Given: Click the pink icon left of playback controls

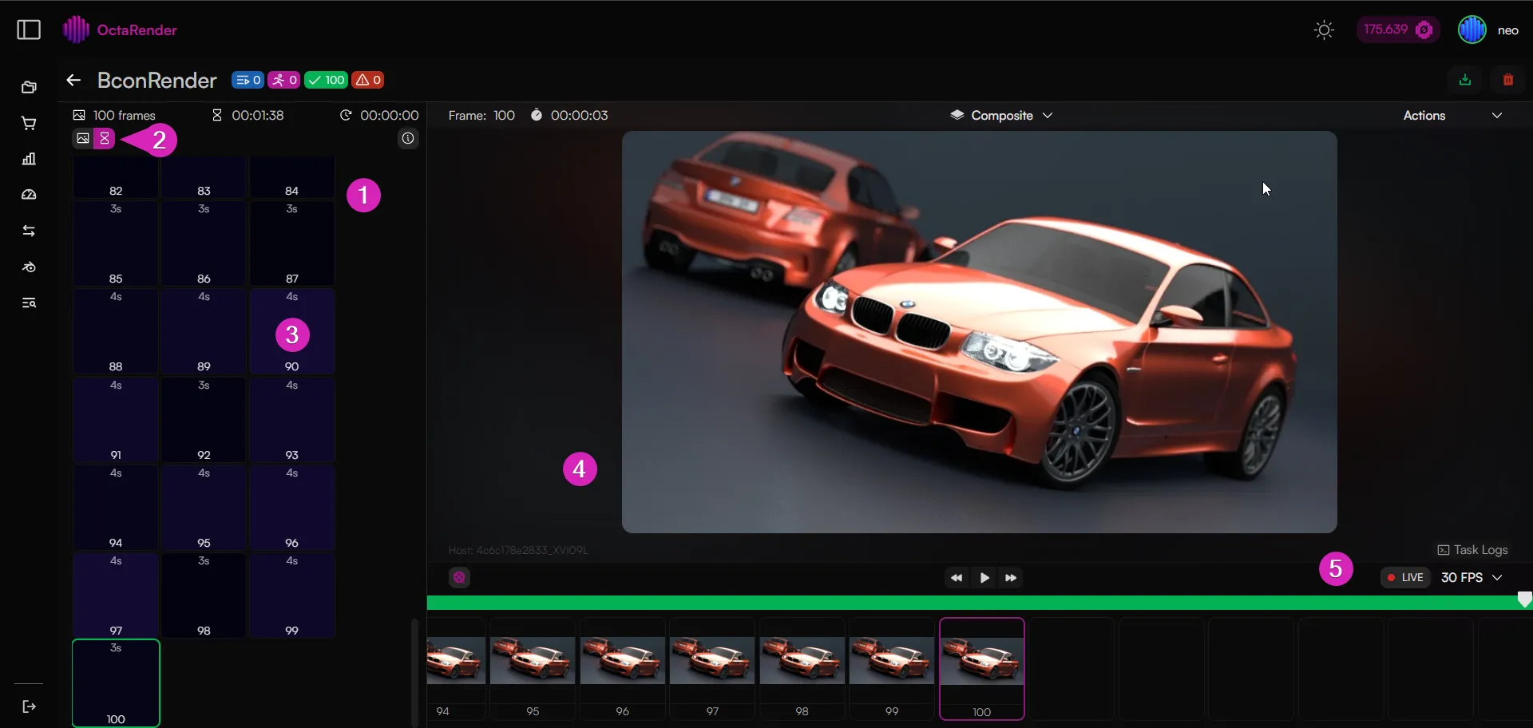Looking at the screenshot, I should tap(459, 578).
